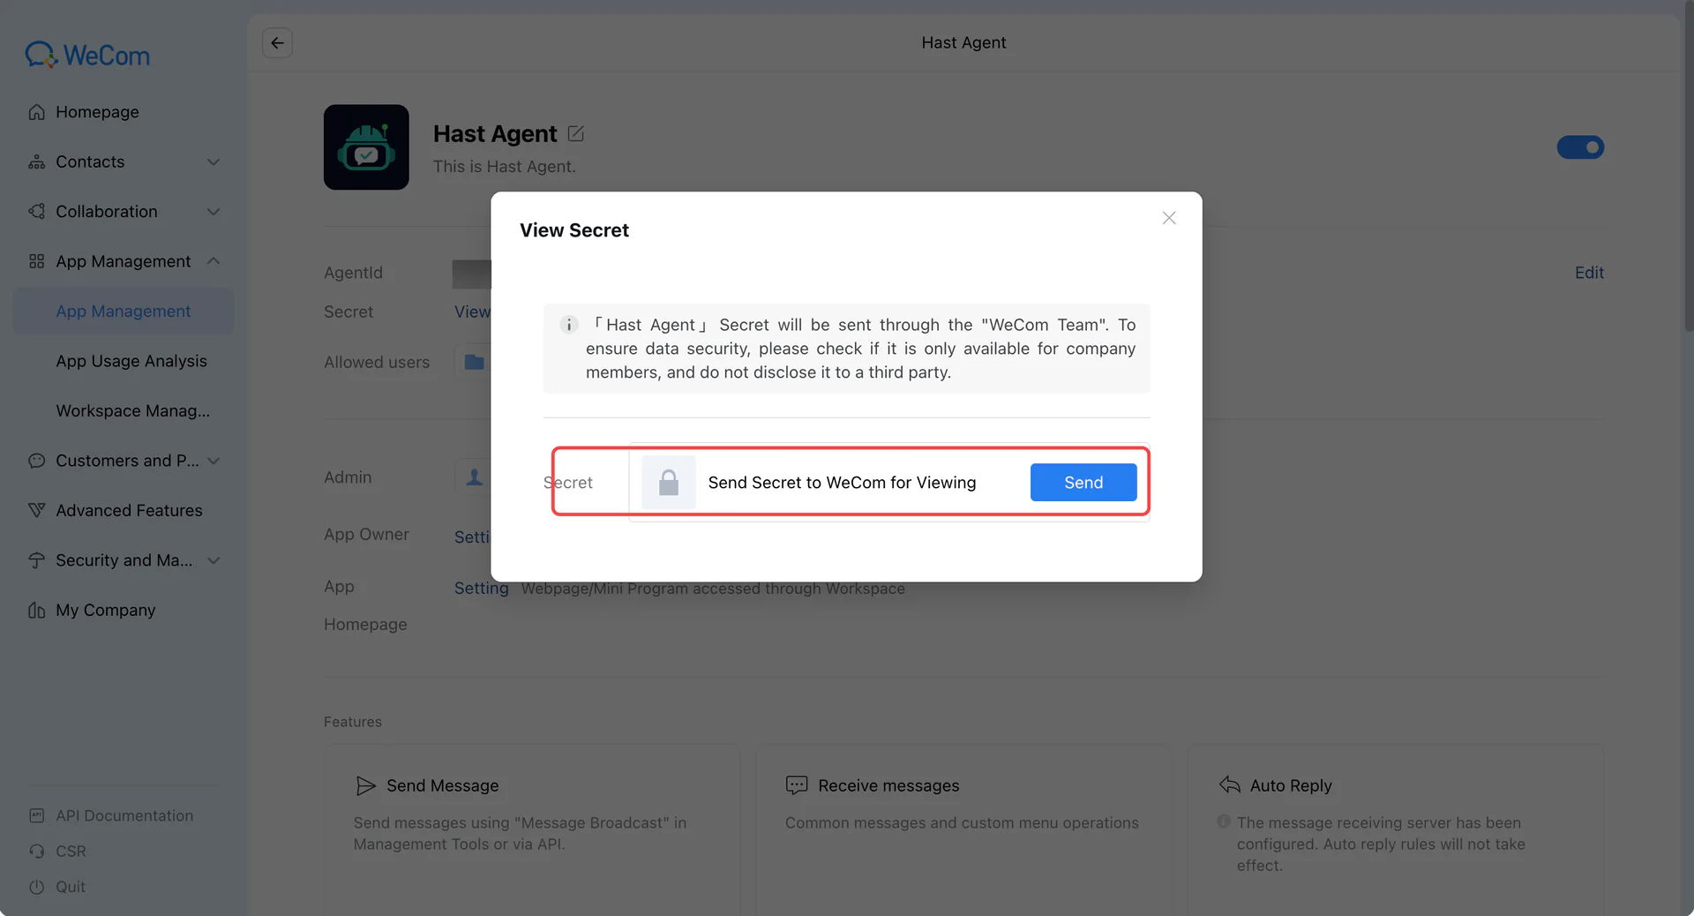Image resolution: width=1694 pixels, height=916 pixels.
Task: Click the CSR headset icon
Action: pos(36,852)
